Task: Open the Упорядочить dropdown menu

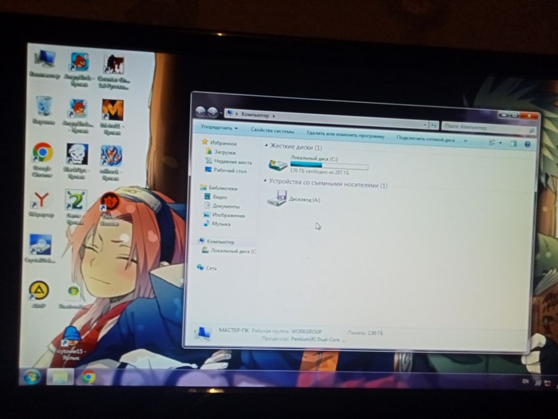Action: tap(219, 127)
